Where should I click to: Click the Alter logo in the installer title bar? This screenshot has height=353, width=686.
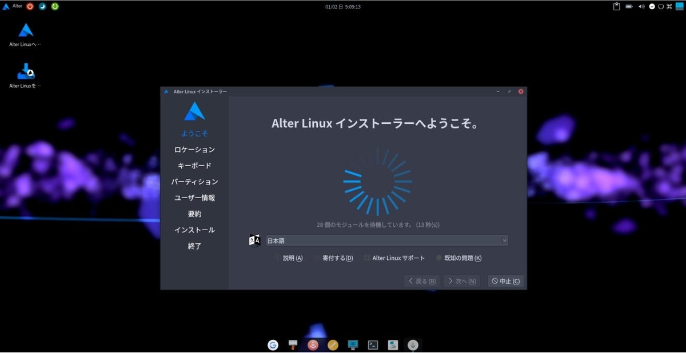(166, 91)
